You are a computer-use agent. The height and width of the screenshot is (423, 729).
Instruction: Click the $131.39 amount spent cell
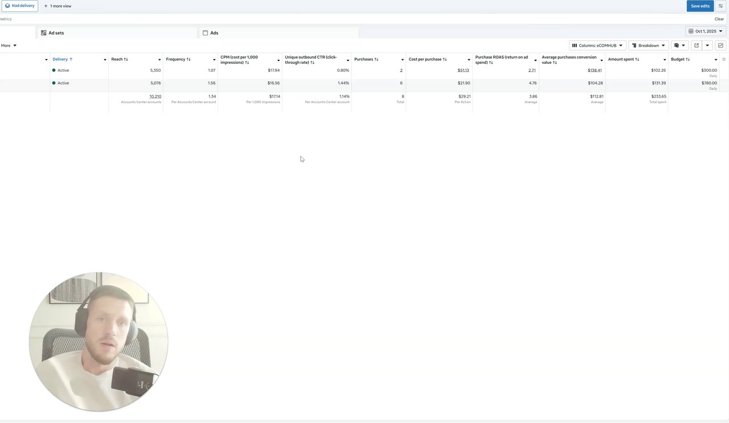pyautogui.click(x=658, y=83)
